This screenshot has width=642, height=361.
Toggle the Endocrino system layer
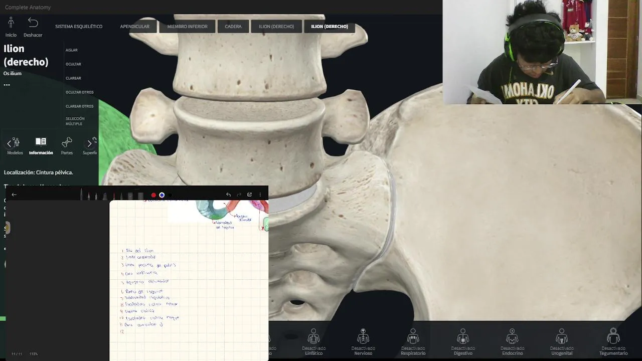(512, 342)
